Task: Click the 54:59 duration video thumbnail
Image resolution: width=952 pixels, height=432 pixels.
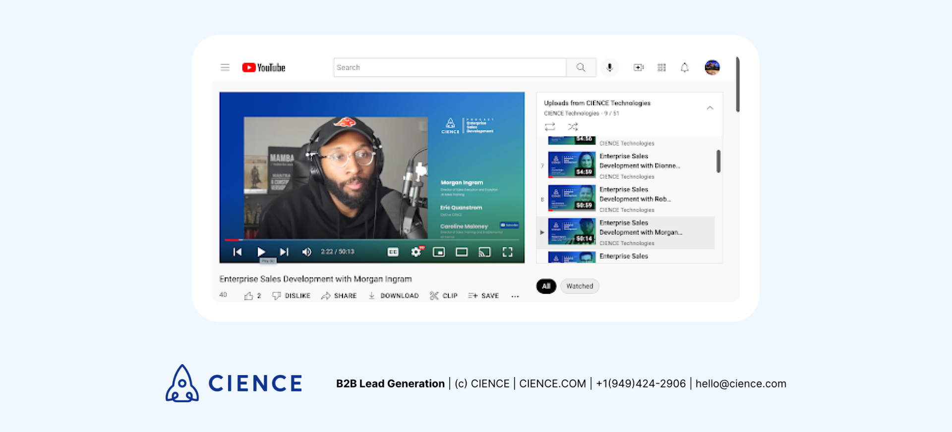Action: pos(572,165)
